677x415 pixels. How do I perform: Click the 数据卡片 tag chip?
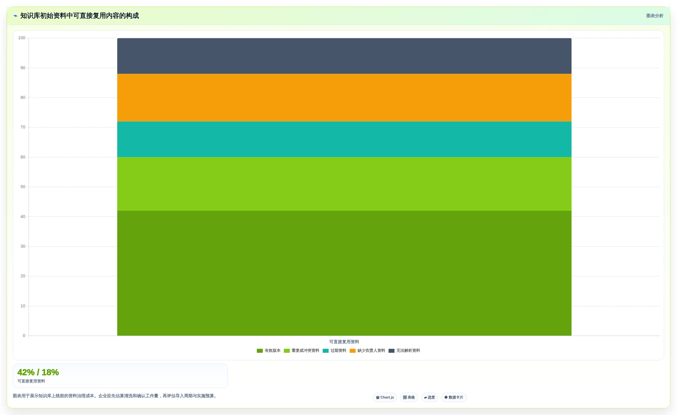pyautogui.click(x=454, y=398)
